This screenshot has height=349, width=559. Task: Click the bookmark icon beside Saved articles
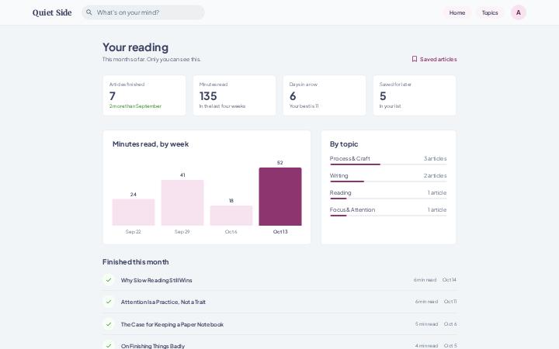[x=415, y=59]
